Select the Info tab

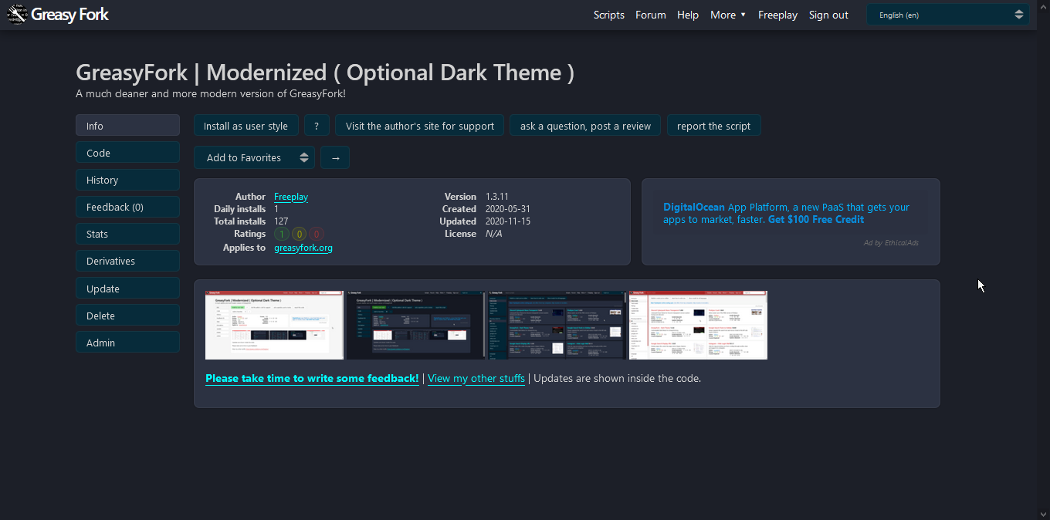pos(127,126)
